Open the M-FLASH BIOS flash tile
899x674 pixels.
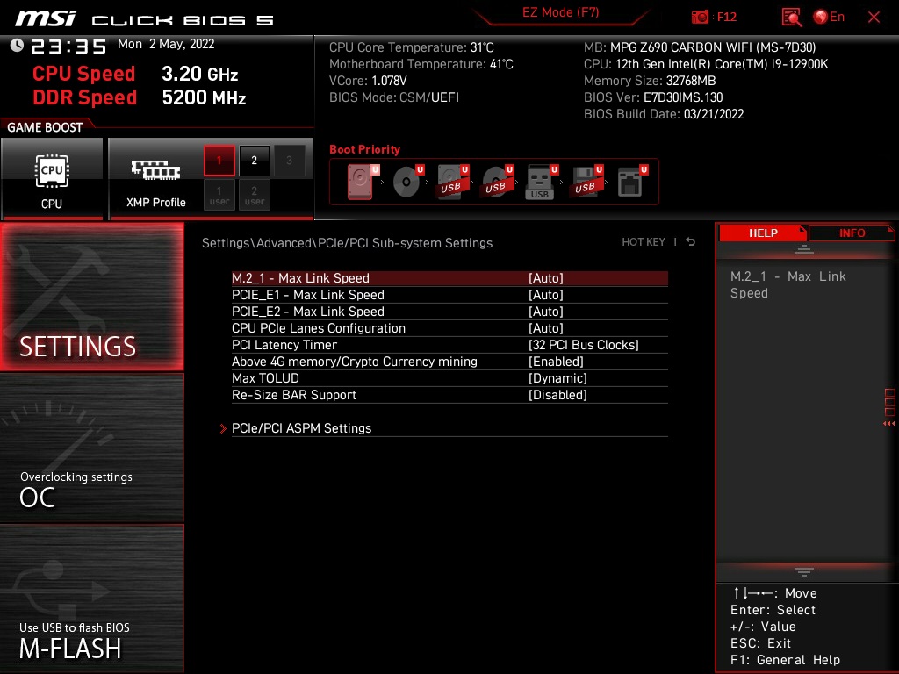pyautogui.click(x=91, y=599)
